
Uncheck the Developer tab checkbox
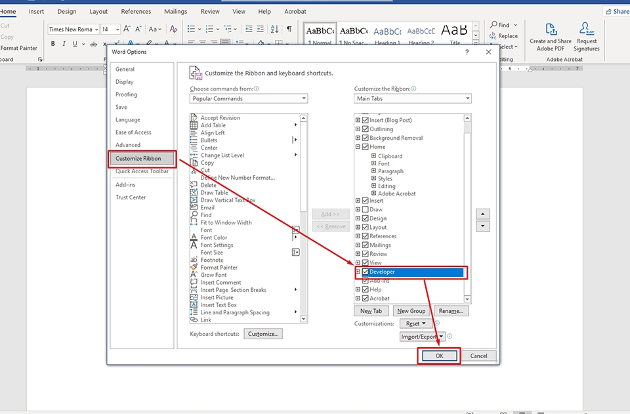click(x=366, y=272)
